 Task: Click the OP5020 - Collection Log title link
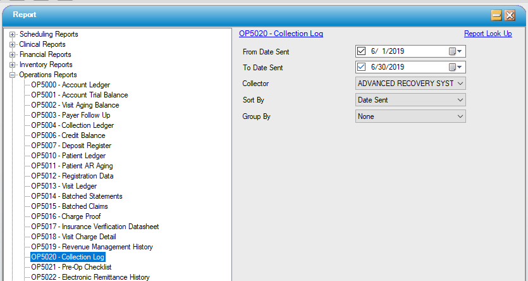click(x=281, y=34)
